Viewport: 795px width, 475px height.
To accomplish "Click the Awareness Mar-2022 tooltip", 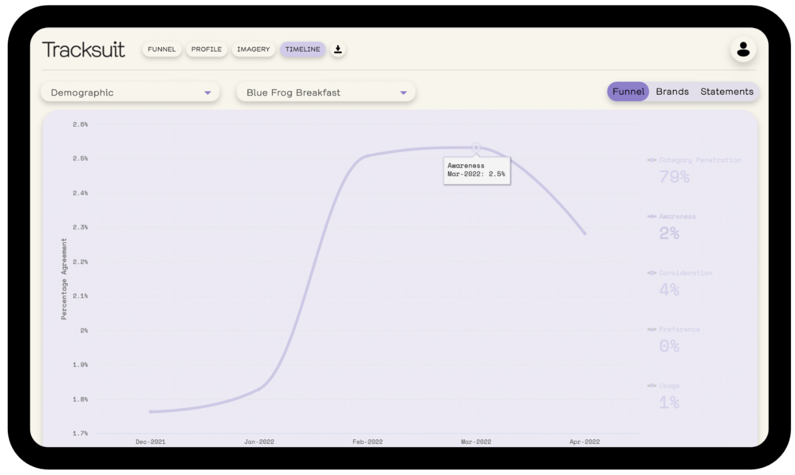I will coord(477,170).
